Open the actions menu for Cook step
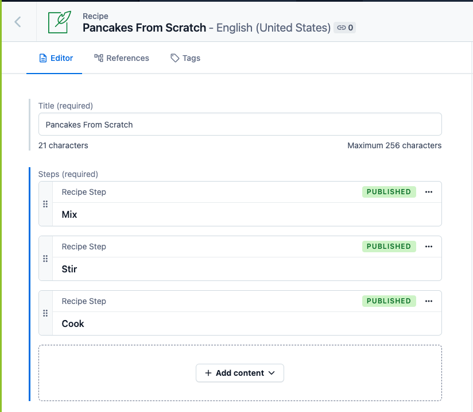The width and height of the screenshot is (473, 412). (x=429, y=301)
